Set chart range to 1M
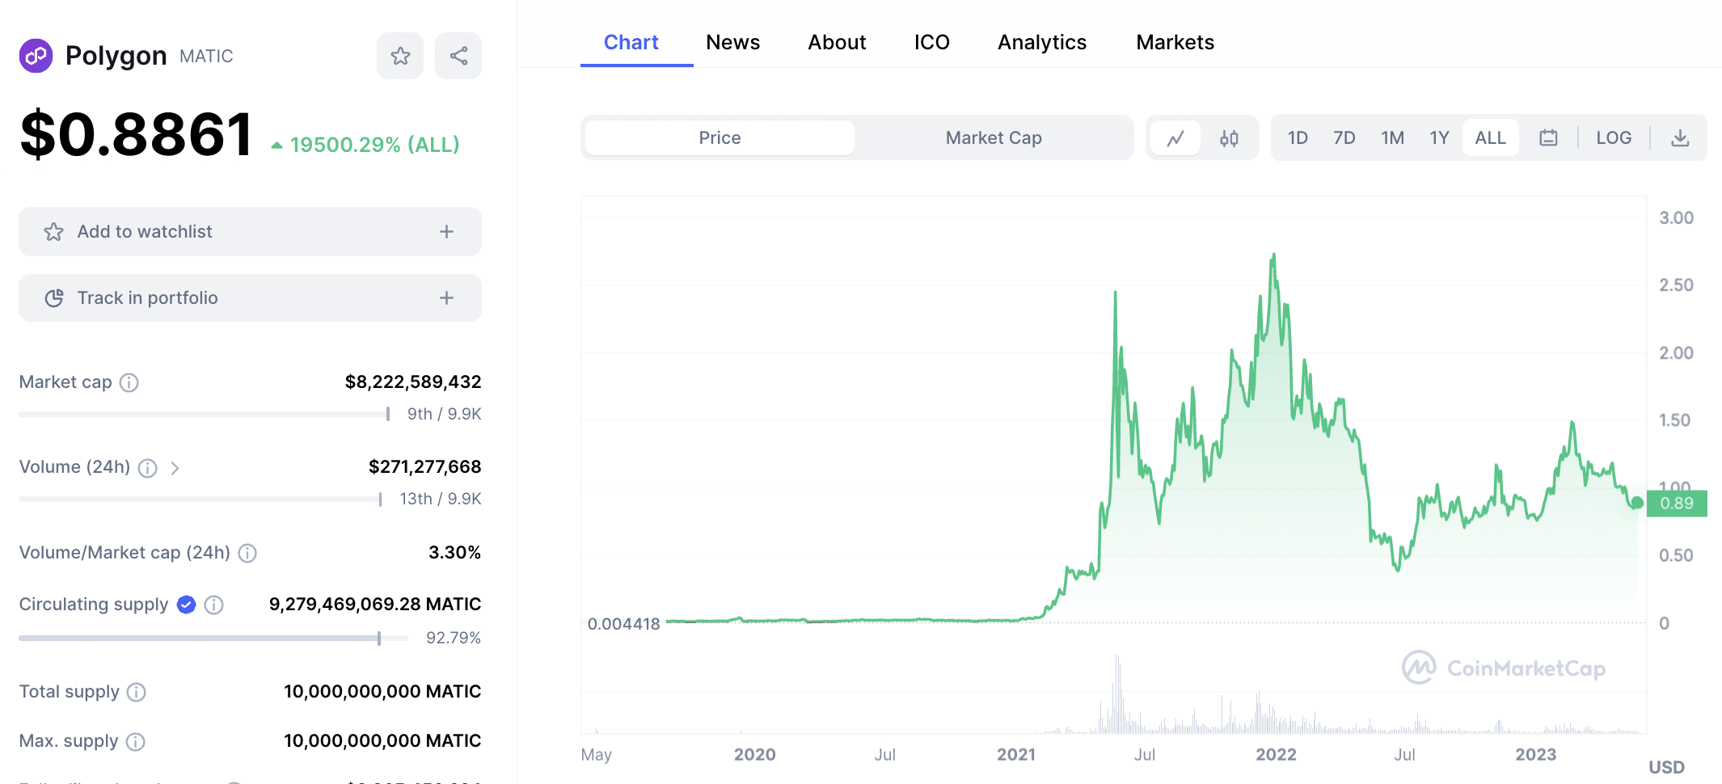1722x784 pixels. point(1392,138)
